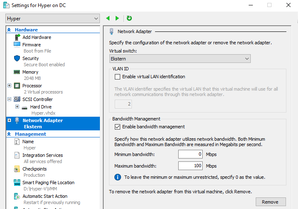Image resolution: width=298 pixels, height=209 pixels.
Task: Click the green back navigation arrow
Action: [x=108, y=18]
